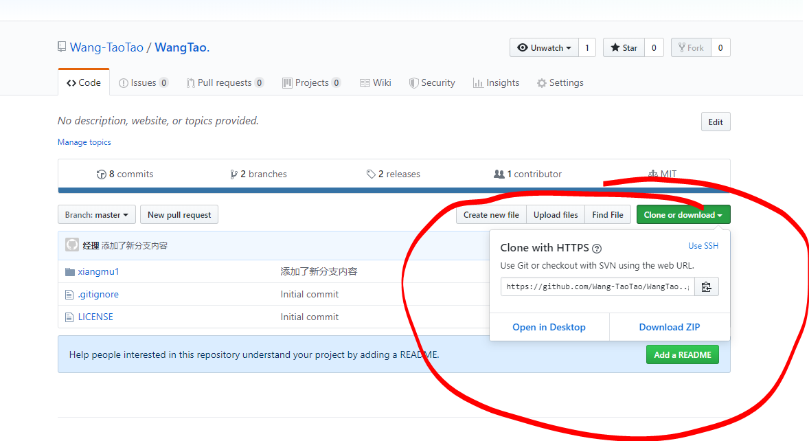Viewport: 809px width, 441px height.
Task: Open .gitignore Initial commit message
Action: coord(310,295)
